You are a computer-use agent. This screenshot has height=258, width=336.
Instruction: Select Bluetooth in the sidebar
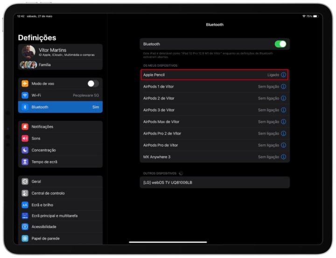tap(60, 107)
